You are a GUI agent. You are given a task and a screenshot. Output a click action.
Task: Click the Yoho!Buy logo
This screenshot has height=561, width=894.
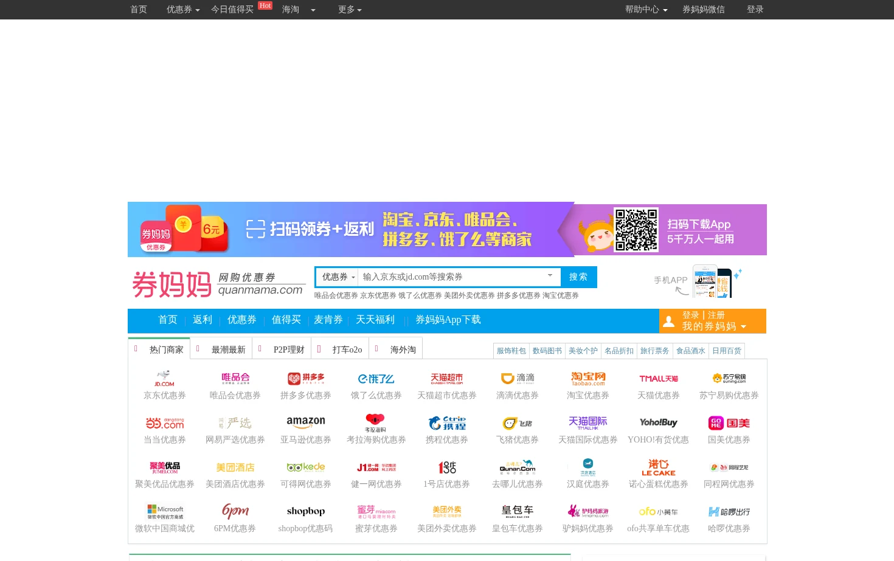pyautogui.click(x=658, y=422)
